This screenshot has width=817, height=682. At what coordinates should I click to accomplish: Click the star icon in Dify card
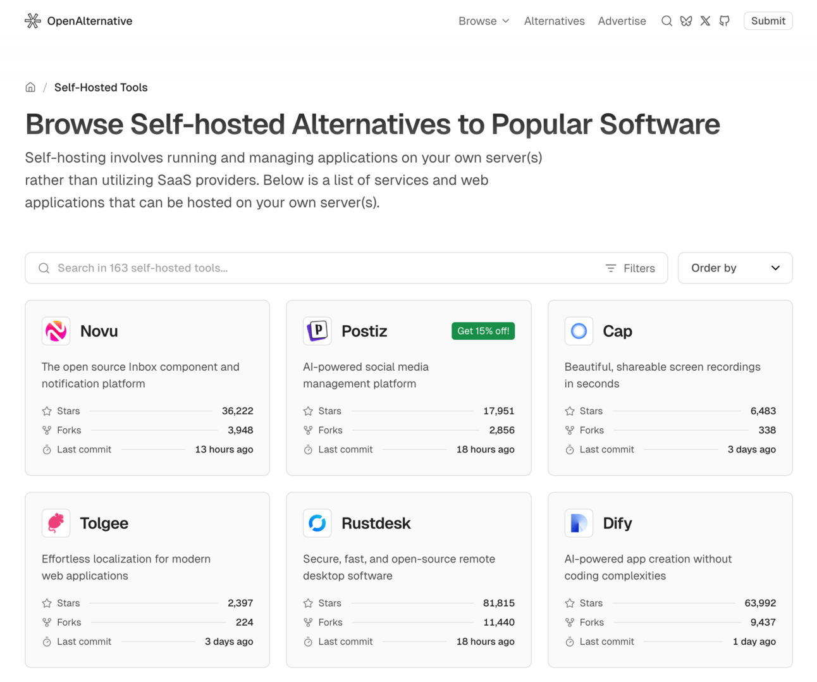pos(570,604)
